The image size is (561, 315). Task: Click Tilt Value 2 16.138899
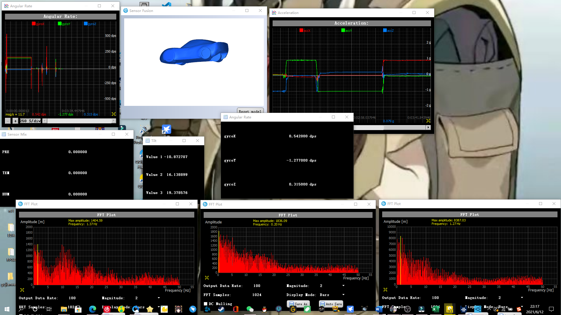[167, 175]
